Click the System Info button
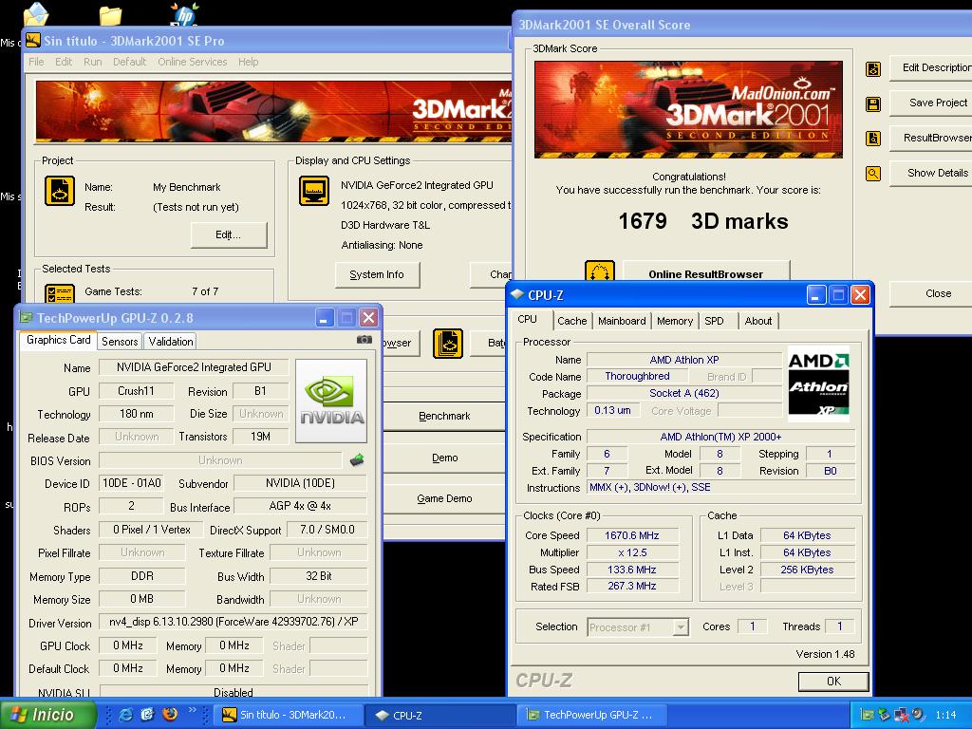Screen dimensions: 972x729 pyautogui.click(x=377, y=274)
